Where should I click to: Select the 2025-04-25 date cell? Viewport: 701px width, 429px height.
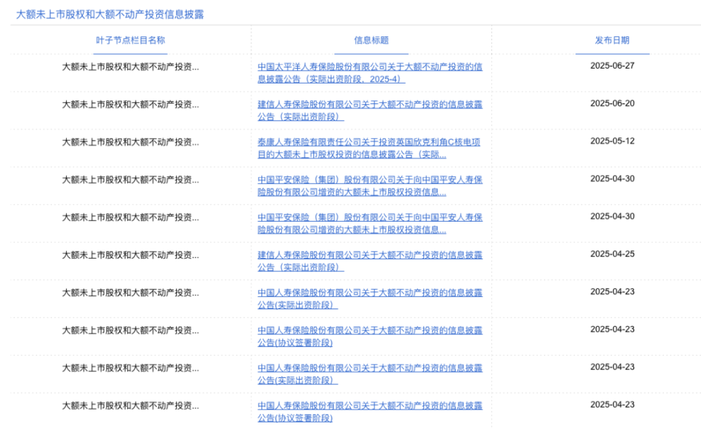point(612,253)
